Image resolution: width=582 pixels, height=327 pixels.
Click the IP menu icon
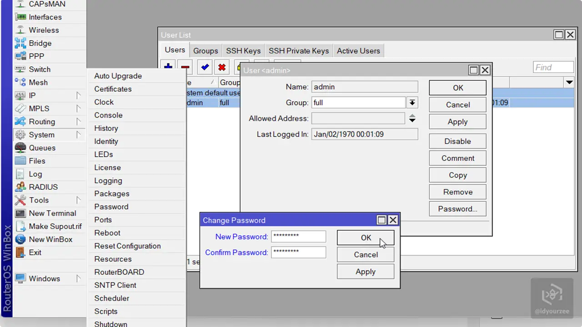(20, 95)
